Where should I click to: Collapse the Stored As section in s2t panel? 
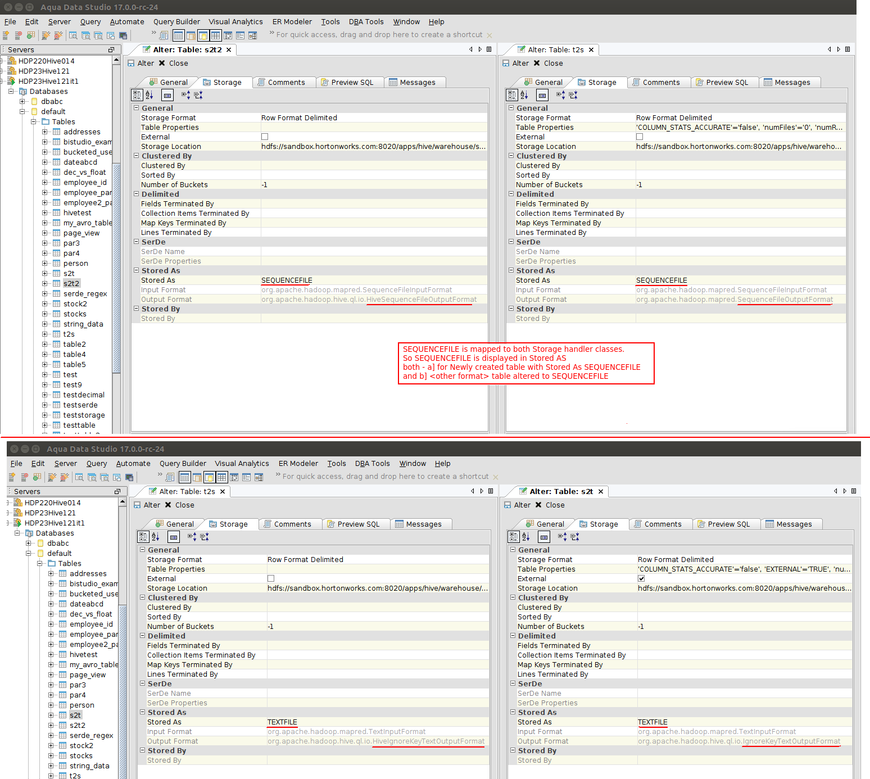[513, 712]
